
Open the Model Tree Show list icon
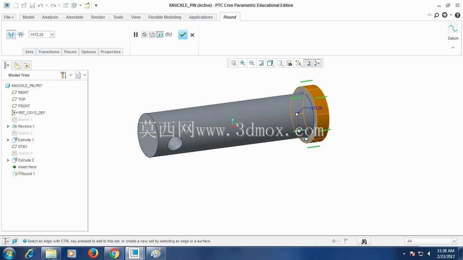pos(78,75)
